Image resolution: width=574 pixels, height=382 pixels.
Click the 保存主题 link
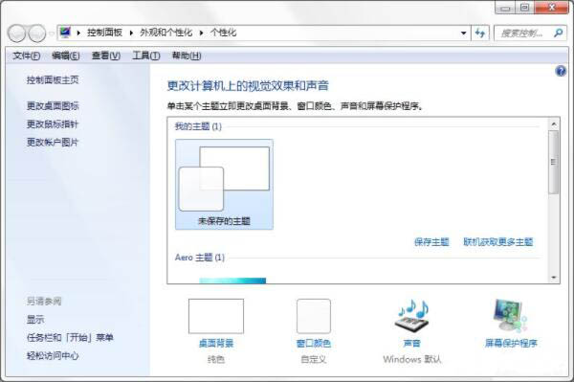point(431,241)
